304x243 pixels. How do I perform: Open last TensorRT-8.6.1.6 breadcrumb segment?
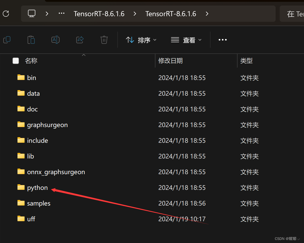point(171,14)
